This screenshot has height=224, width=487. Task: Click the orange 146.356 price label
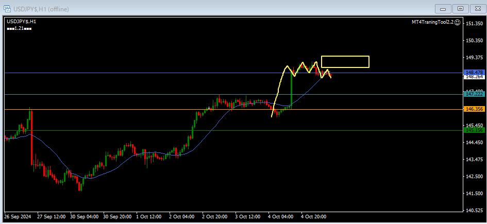pos(474,109)
